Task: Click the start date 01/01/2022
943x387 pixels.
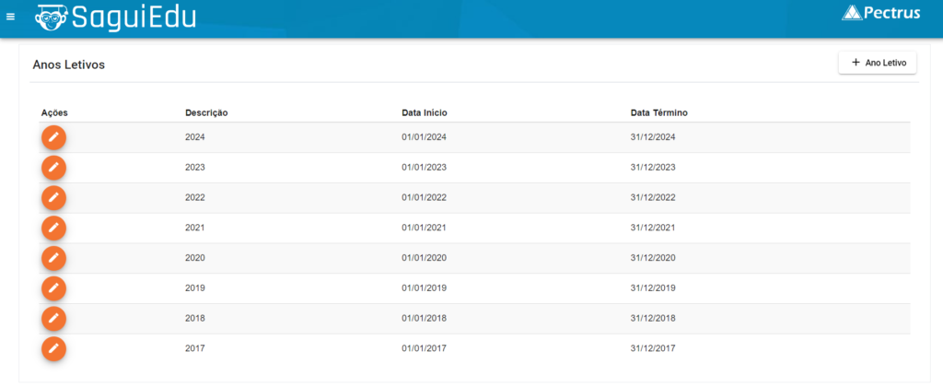Action: pos(424,198)
